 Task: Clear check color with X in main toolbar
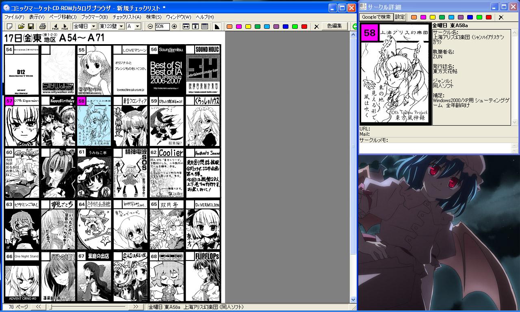coord(316,26)
